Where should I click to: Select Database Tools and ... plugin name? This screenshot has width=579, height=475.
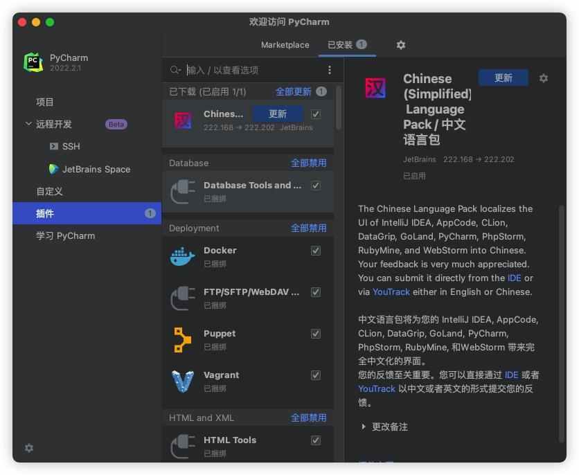(252, 185)
